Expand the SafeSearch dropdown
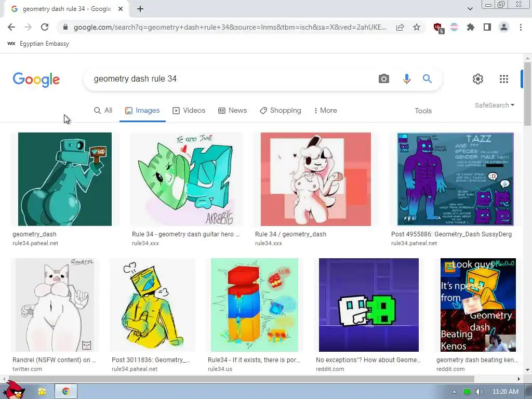The height and width of the screenshot is (399, 532). (495, 105)
